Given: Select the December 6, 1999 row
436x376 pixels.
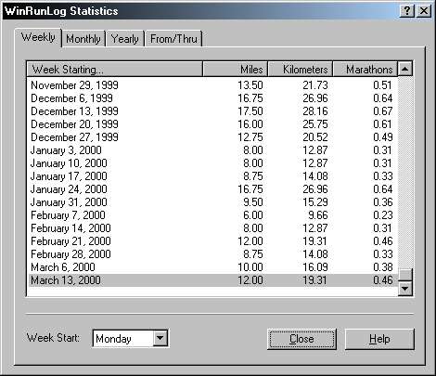Looking at the screenshot, I should (x=212, y=98).
